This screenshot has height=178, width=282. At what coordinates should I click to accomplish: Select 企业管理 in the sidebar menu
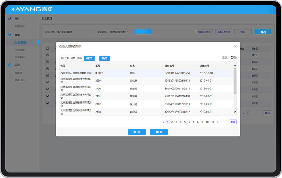coord(20,42)
